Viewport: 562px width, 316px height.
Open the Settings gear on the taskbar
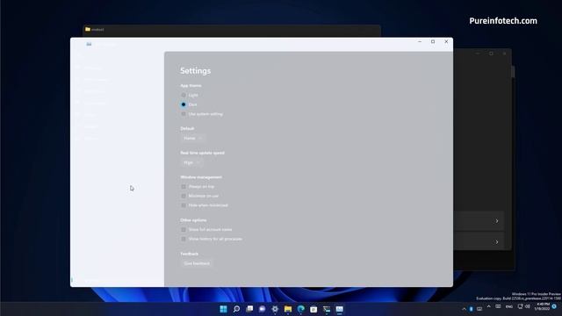[x=275, y=309]
